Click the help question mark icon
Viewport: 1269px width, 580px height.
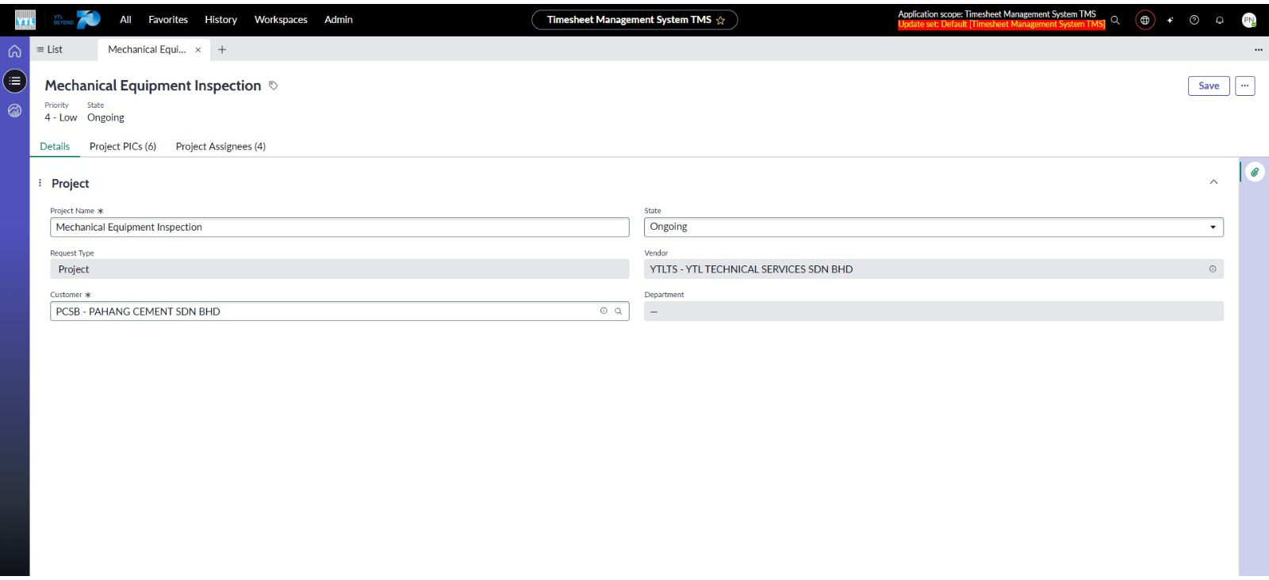[1194, 20]
